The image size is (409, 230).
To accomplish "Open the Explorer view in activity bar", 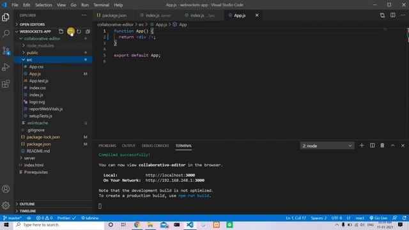I will click(x=6, y=17).
